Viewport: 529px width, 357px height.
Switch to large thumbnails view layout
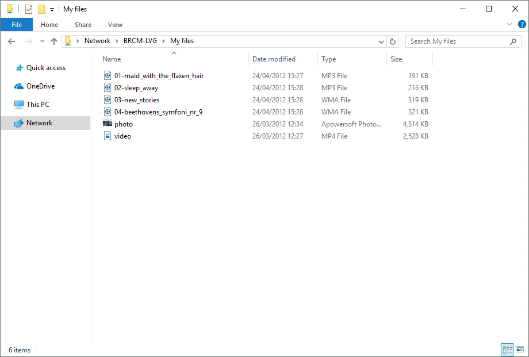(x=520, y=350)
